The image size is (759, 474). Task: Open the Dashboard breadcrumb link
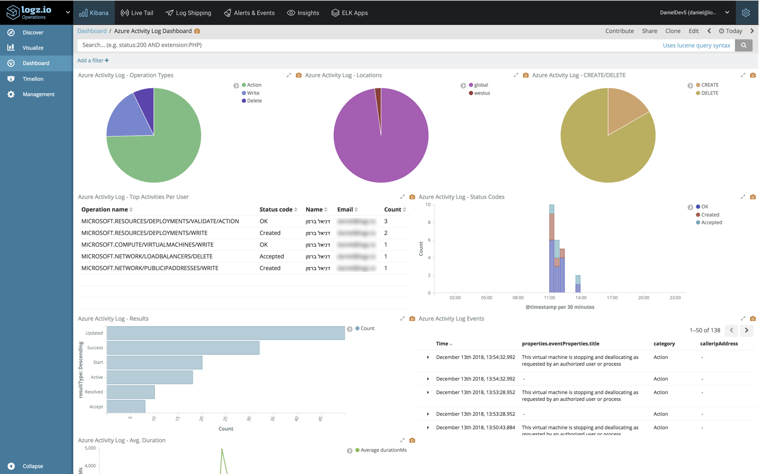tap(92, 31)
